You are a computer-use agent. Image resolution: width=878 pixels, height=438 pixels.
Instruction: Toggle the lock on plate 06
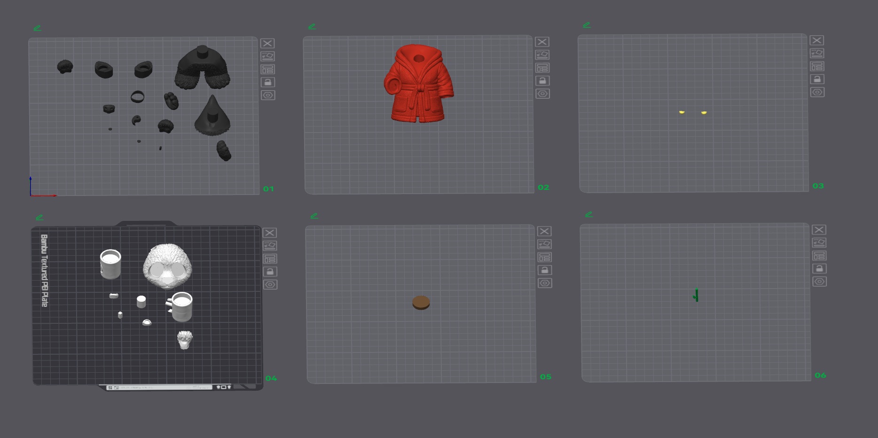pos(819,269)
